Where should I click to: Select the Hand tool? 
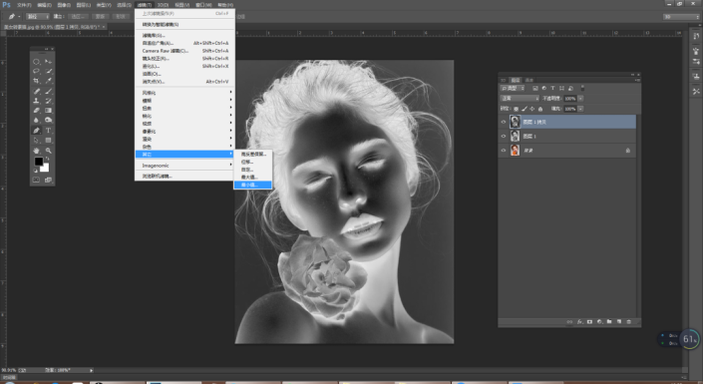click(36, 151)
